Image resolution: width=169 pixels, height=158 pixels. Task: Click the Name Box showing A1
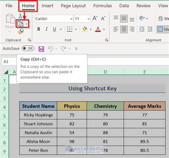9,62
